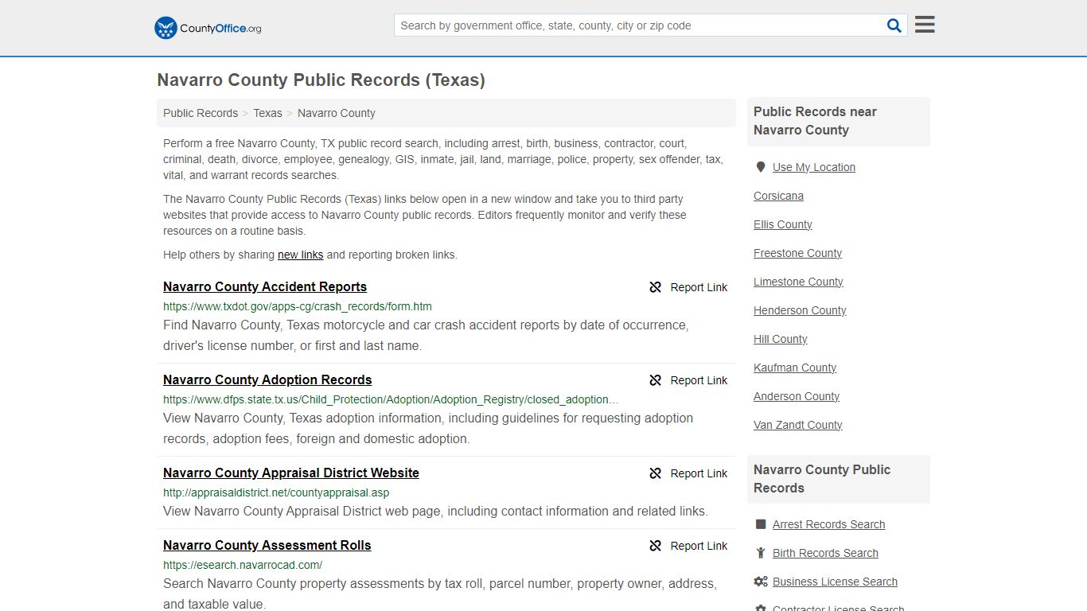Click the Business License Search gears icon
This screenshot has height=611, width=1087.
pyautogui.click(x=761, y=582)
